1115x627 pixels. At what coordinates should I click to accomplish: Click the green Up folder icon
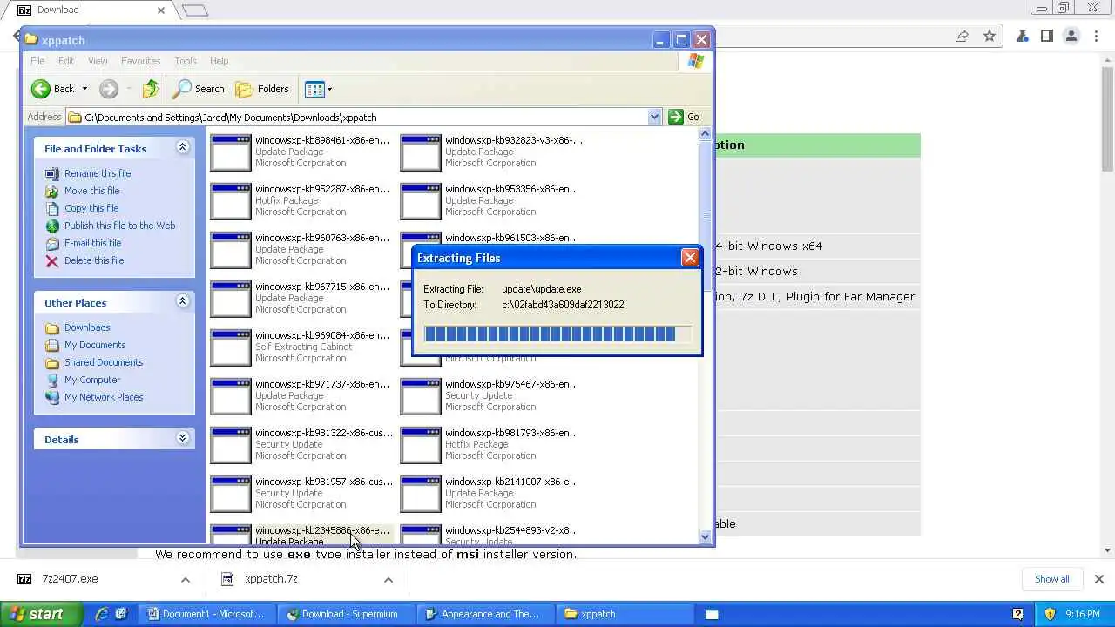tap(151, 89)
